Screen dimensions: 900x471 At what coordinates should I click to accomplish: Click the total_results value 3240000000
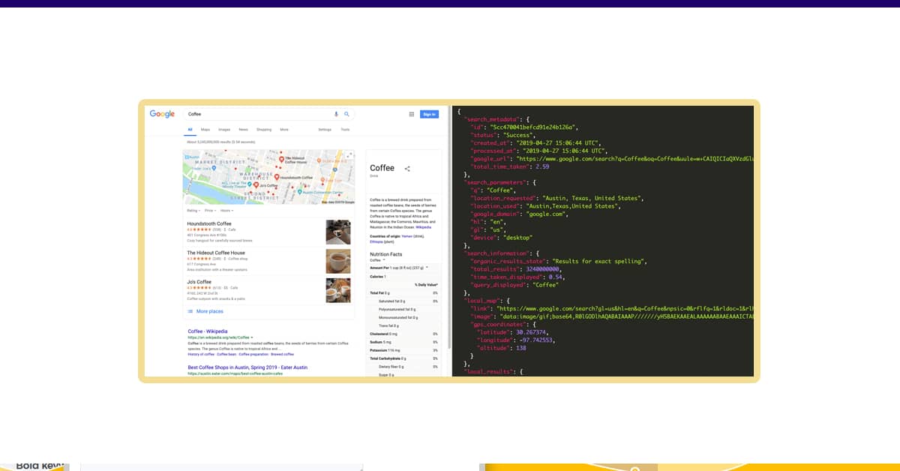(x=541, y=269)
